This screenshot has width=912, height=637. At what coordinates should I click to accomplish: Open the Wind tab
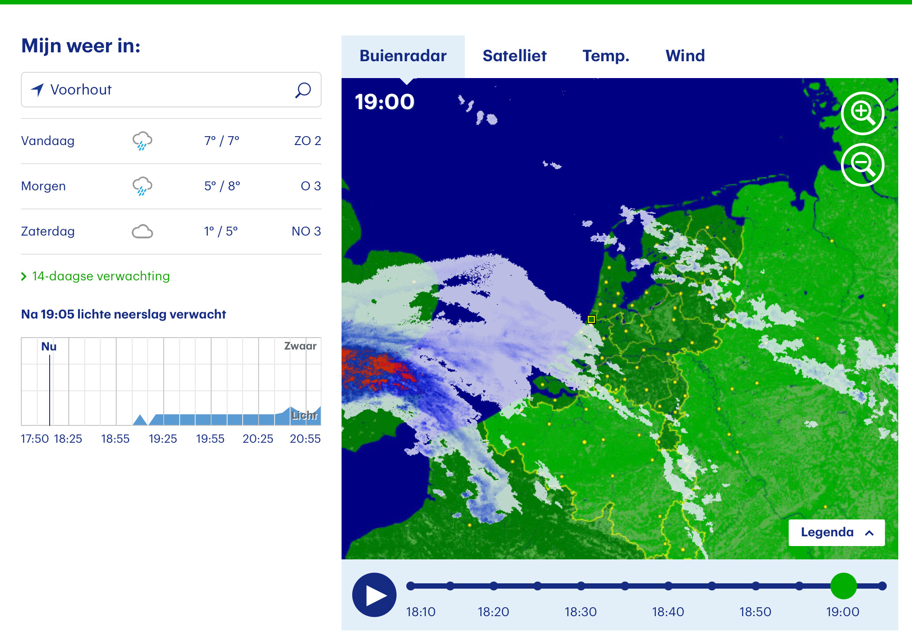coord(685,56)
